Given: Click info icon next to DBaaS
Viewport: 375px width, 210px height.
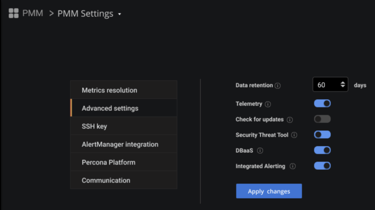Looking at the screenshot, I should point(260,151).
